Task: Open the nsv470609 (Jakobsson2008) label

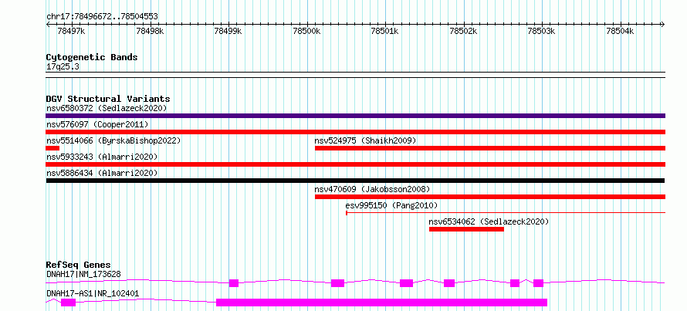Action: tap(372, 189)
